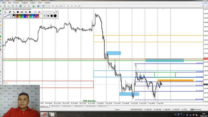Viewport: 208px width, 117px height.
Task: Toggle chart auto scroll
Action: click(x=25, y=6)
